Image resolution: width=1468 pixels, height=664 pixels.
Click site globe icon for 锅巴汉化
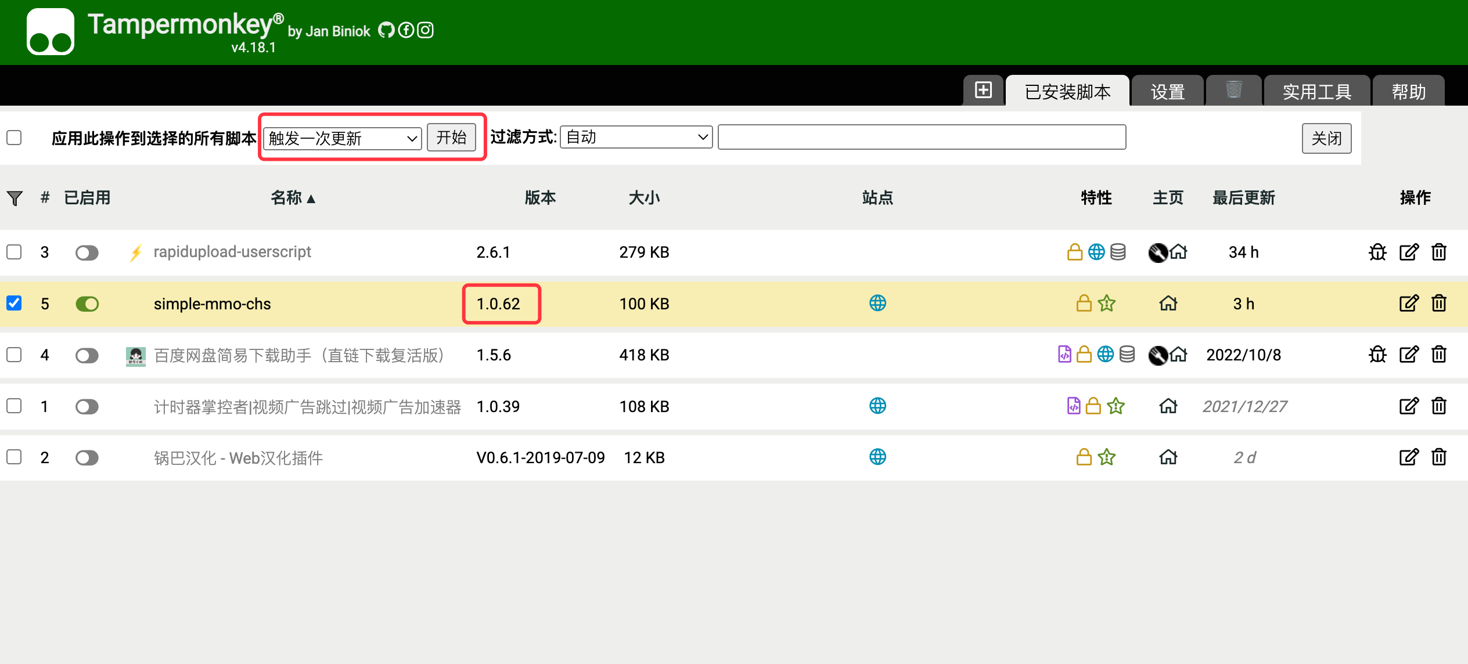(877, 457)
